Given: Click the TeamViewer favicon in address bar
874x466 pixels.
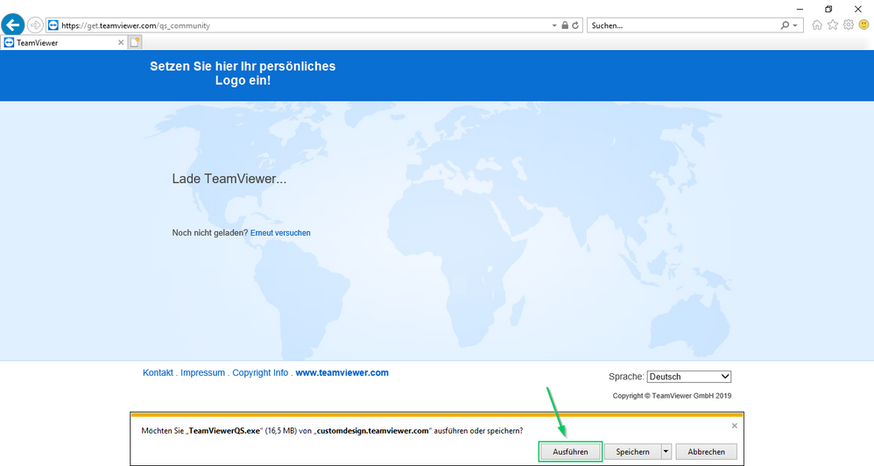Looking at the screenshot, I should click(53, 25).
